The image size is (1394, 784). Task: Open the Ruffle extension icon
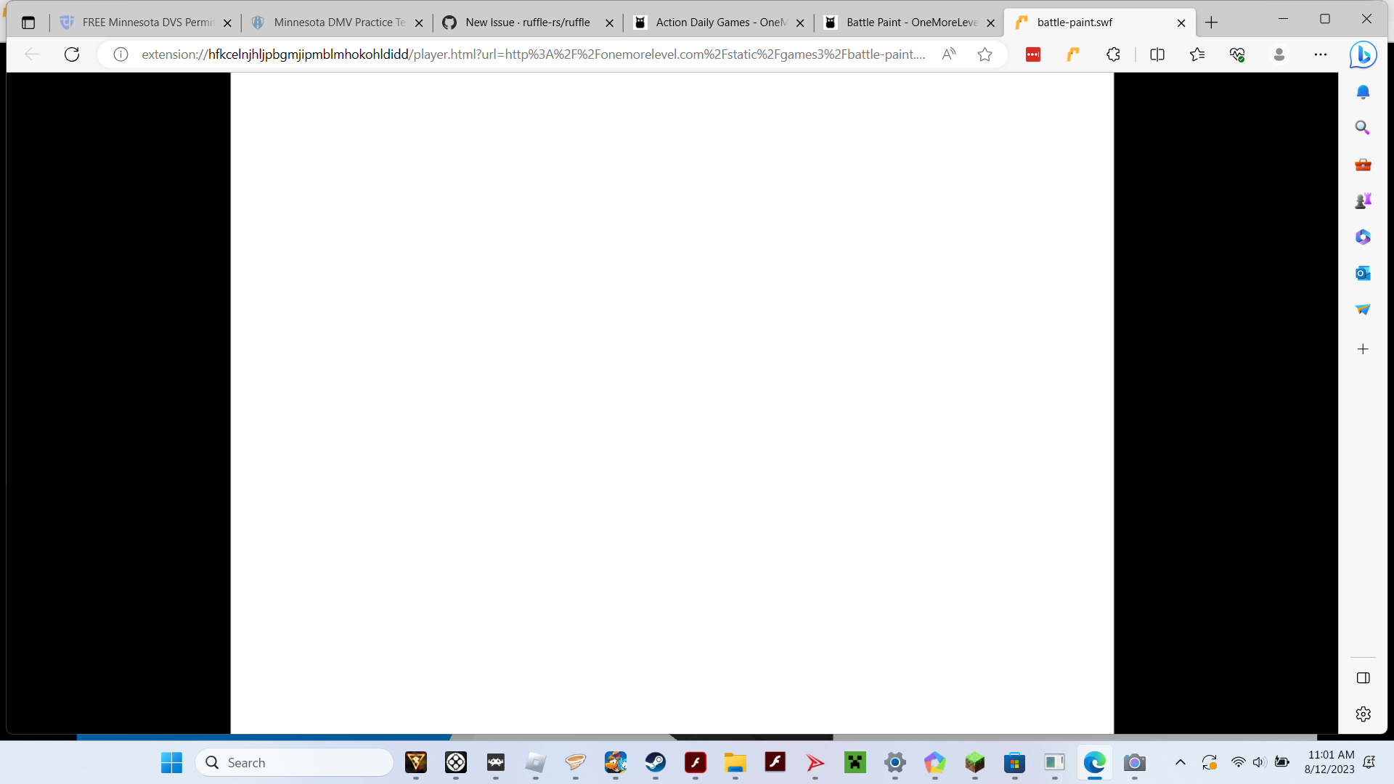pyautogui.click(x=1073, y=54)
